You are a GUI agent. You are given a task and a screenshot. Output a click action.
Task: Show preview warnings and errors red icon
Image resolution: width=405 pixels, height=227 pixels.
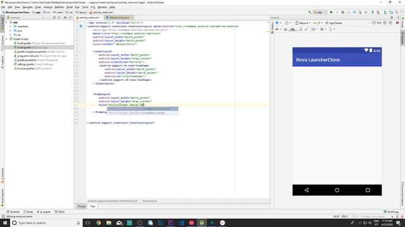(x=397, y=23)
